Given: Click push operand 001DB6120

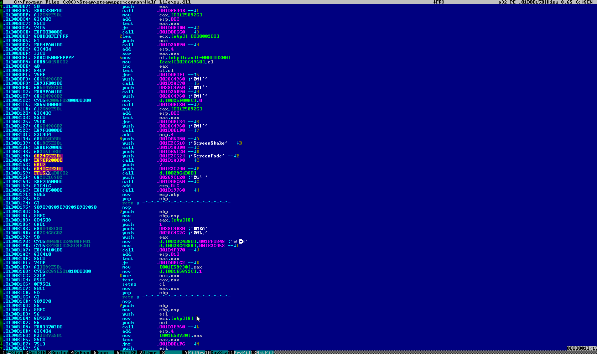Looking at the screenshot, I should [172, 152].
